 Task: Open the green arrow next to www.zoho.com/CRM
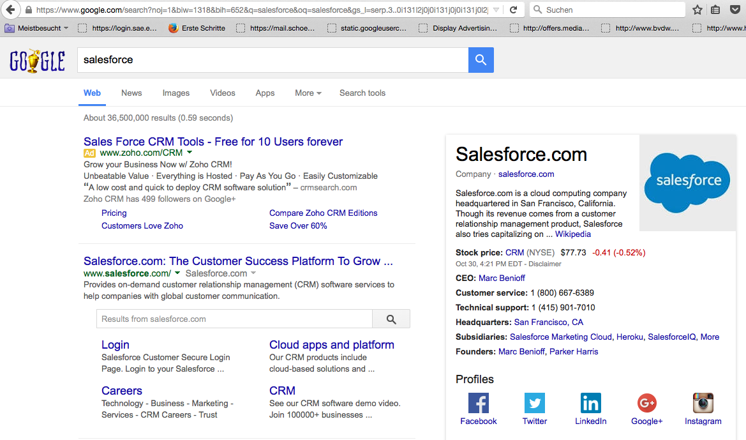190,153
